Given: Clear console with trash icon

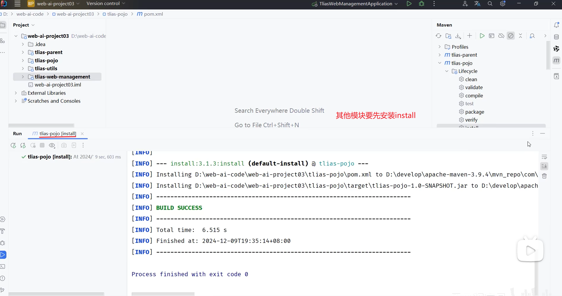Looking at the screenshot, I should point(544,176).
